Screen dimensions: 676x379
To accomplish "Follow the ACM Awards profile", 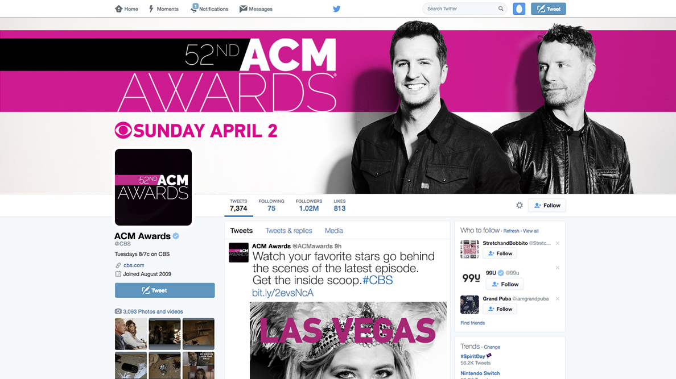I will [547, 206].
